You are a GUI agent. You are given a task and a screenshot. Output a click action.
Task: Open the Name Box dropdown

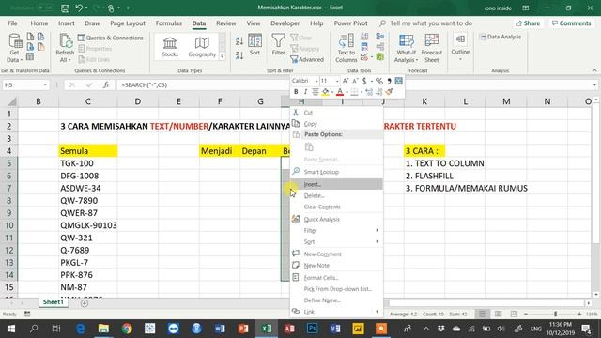[45, 85]
